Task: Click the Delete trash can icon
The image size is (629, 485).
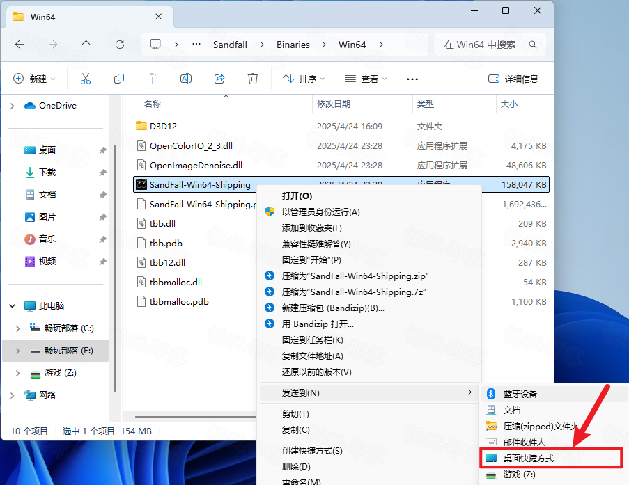Action: pyautogui.click(x=253, y=79)
